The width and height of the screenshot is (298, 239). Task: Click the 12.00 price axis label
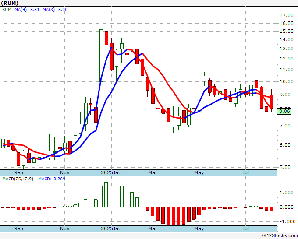287,59
